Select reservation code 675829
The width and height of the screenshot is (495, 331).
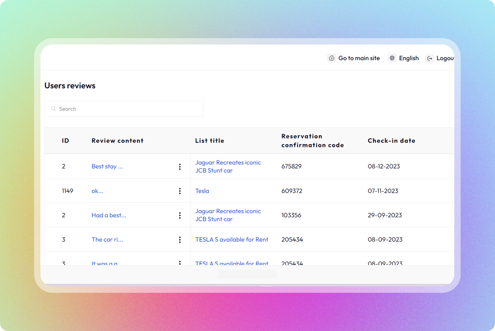coord(291,167)
